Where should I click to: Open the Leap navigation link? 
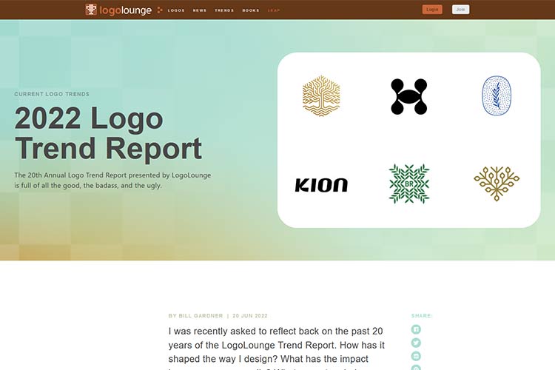tap(274, 10)
